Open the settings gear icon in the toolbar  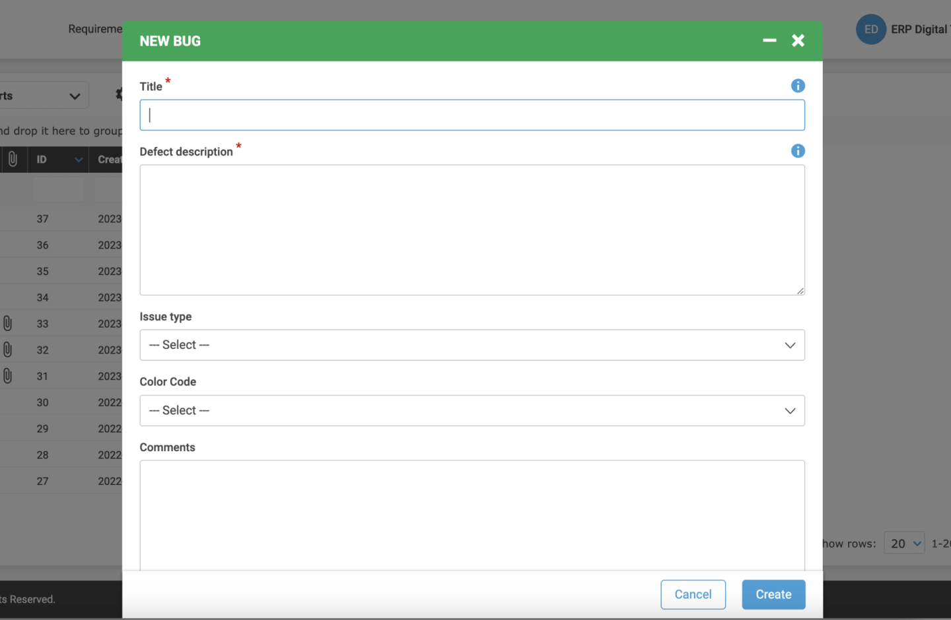pos(119,94)
